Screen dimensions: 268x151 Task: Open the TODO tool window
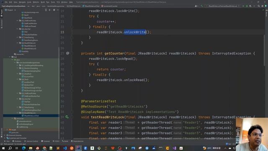coord(56,141)
